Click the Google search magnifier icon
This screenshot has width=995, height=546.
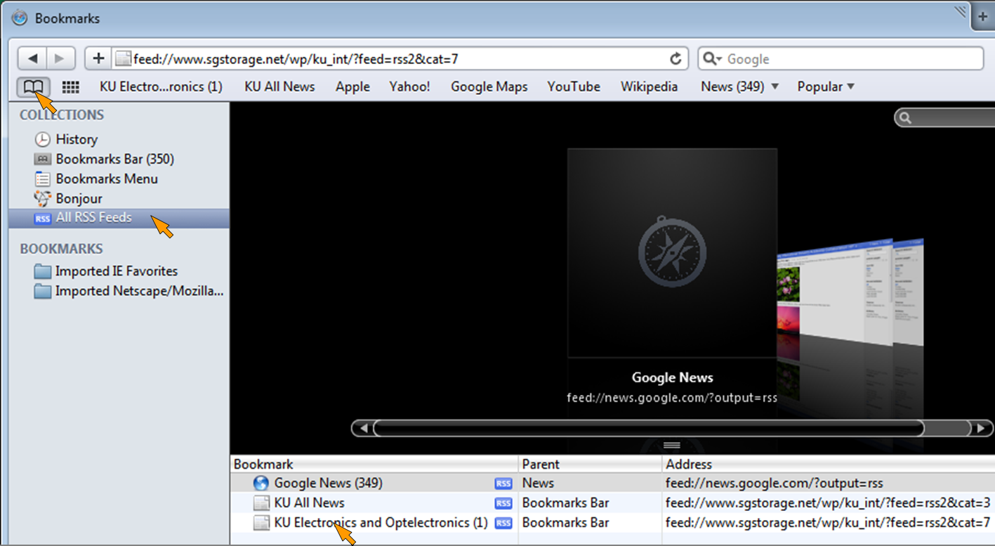(711, 59)
